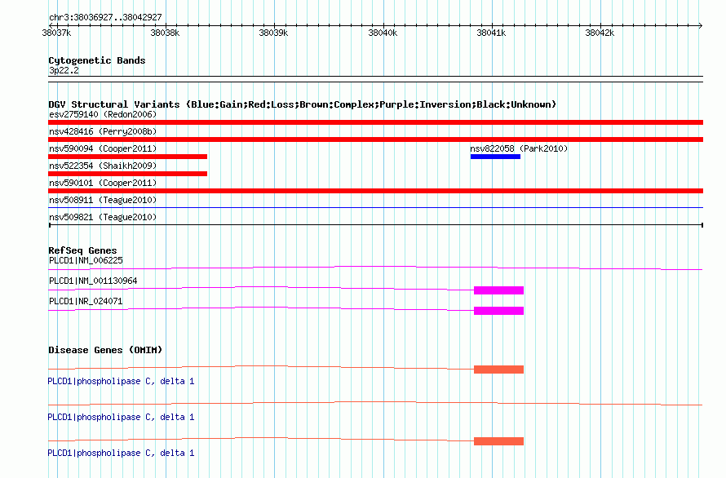Select the PLCD1|NM_006225 magenta intron line

[375, 268]
